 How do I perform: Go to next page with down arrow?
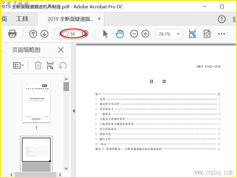pyautogui.click(x=44, y=34)
